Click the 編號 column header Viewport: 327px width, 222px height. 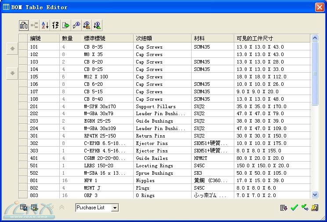(x=44, y=38)
